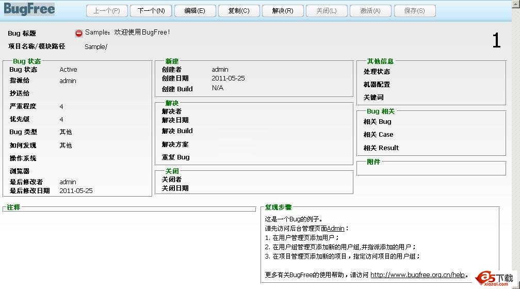This screenshot has width=520, height=289.
Task: Click the 相关 Bug label
Action: click(378, 122)
